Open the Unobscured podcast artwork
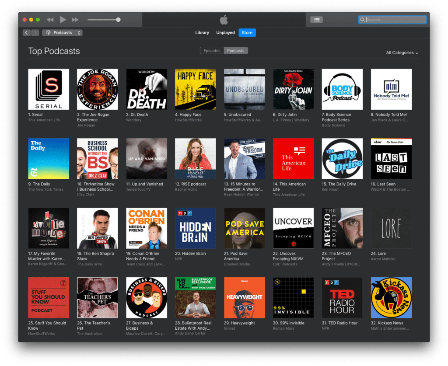Viewport: 448px width, 366px height. [x=245, y=89]
